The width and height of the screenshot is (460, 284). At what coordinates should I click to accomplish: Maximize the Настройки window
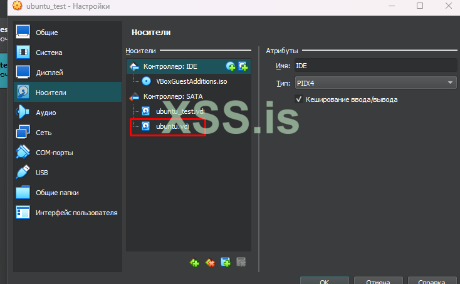pos(420,6)
